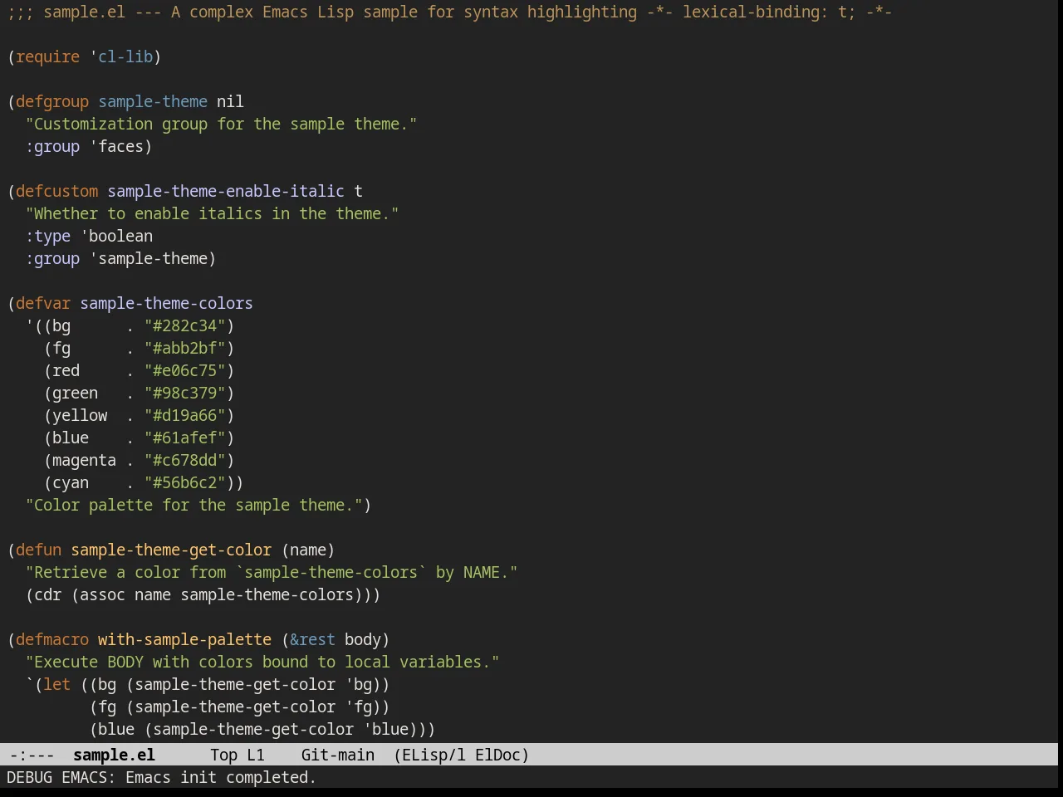1063x797 pixels.
Task: Click the 'fg quoted symbol in let binding
Action: pos(358,707)
